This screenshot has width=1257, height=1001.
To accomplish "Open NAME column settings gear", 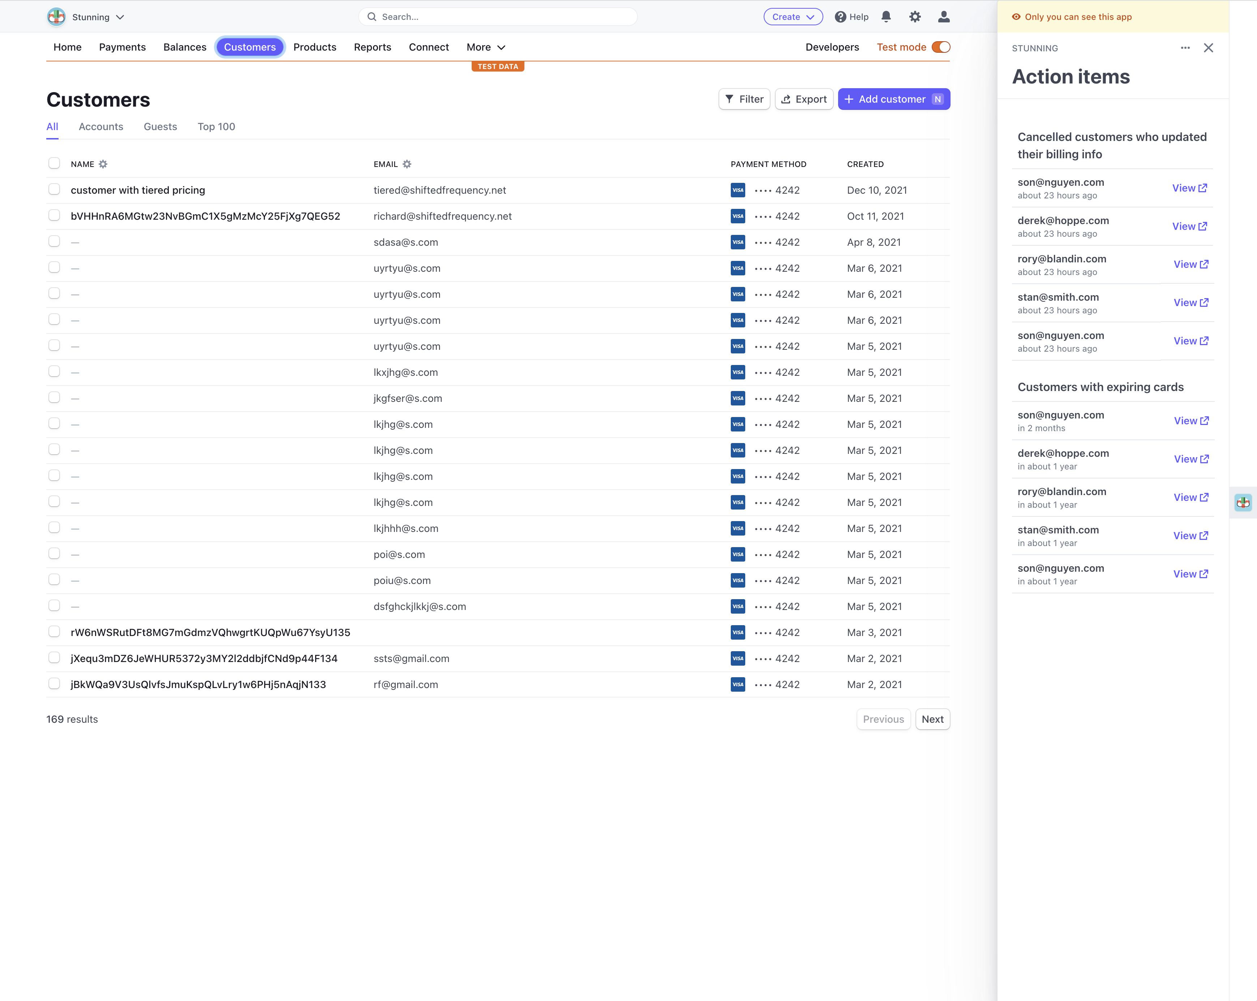I will click(x=104, y=164).
